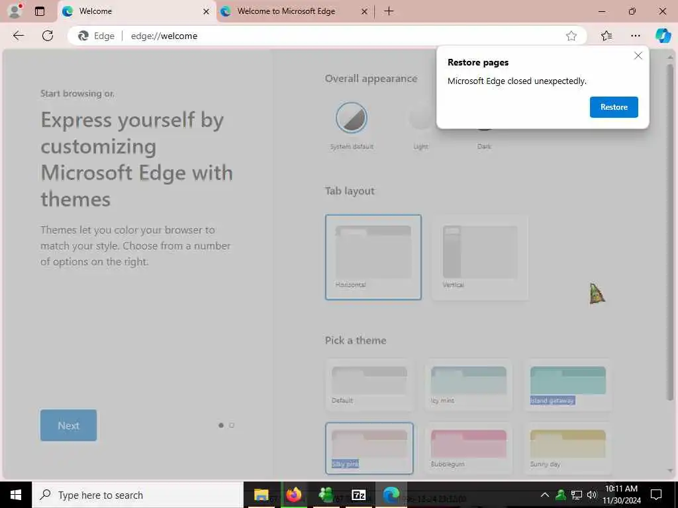Pick the Icy mint theme
The image size is (678, 508).
pyautogui.click(x=469, y=384)
